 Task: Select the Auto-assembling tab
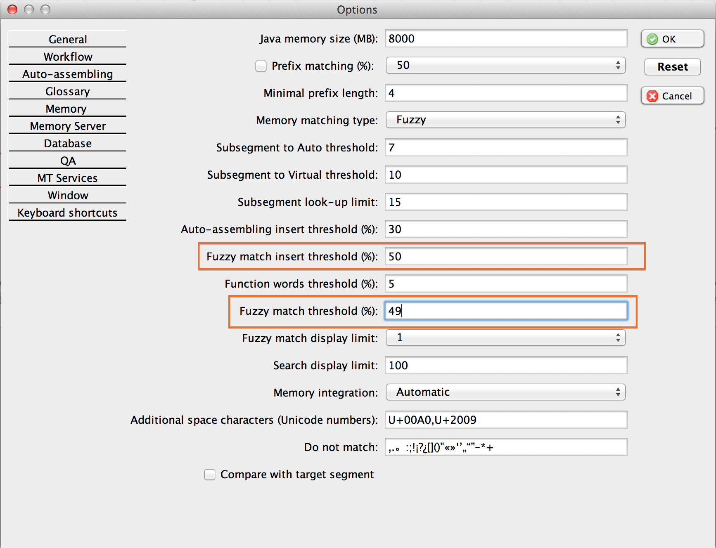pos(68,74)
